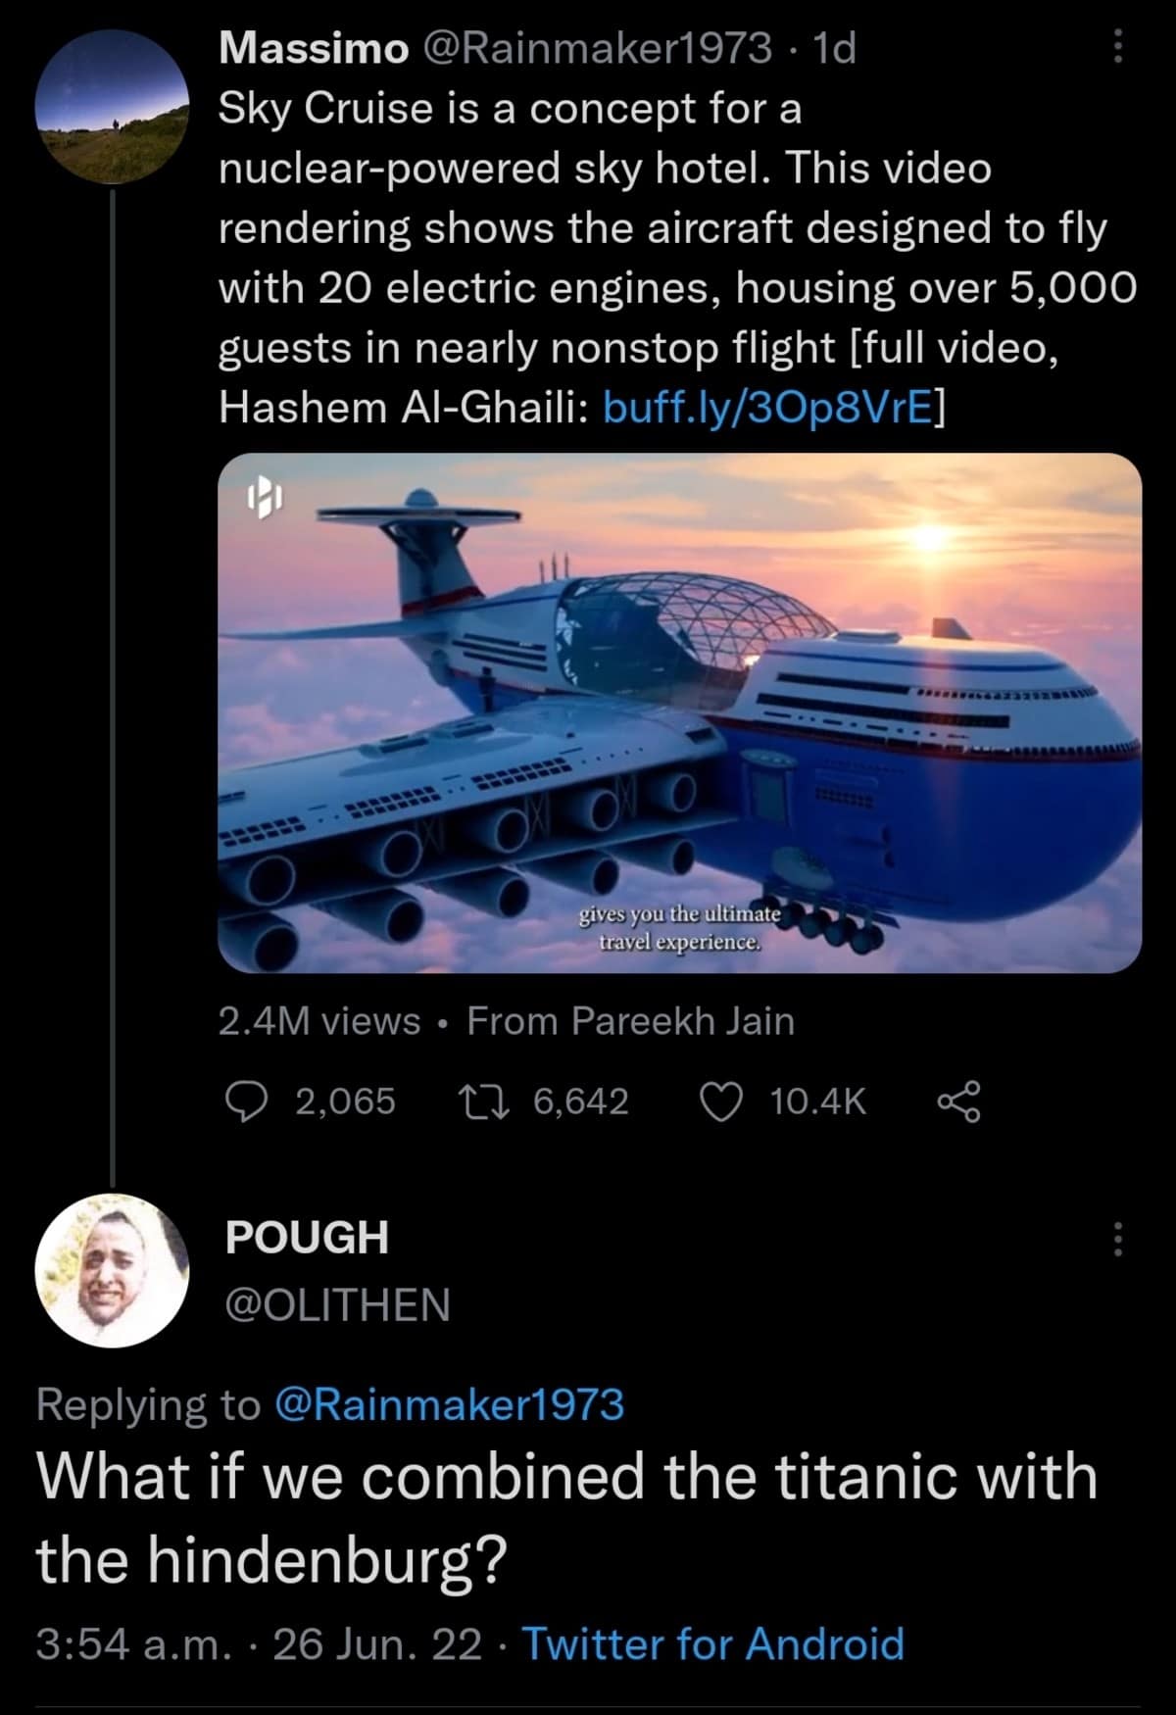Share Massimo's tweet via share icon
Image resolution: width=1176 pixels, height=1715 pixels.
[x=957, y=1102]
